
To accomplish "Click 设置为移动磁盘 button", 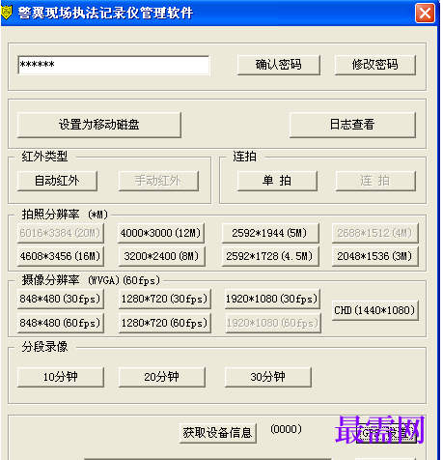I will point(99,125).
